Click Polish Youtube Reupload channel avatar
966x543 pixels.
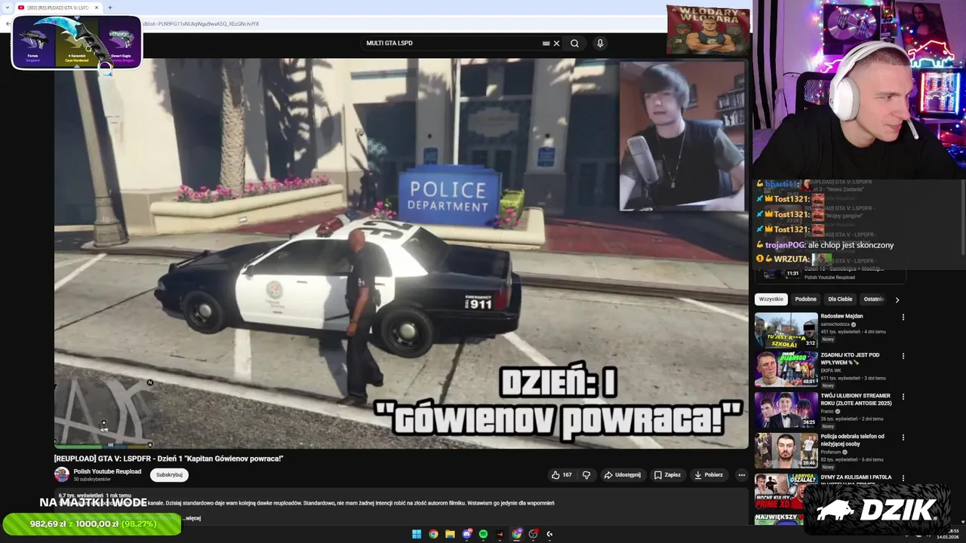[x=62, y=474]
